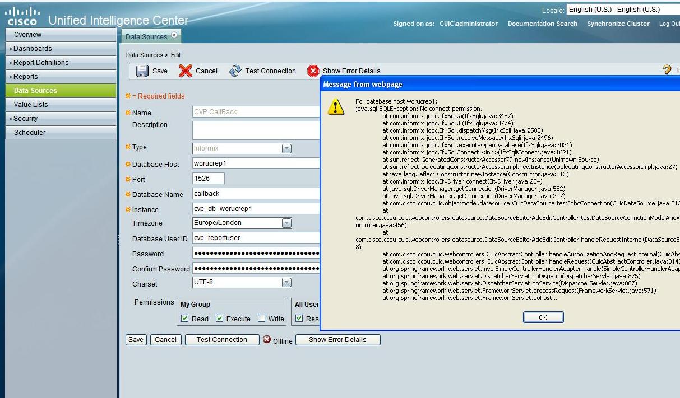680x398 pixels.
Task: Click the bottom Cancel button
Action: [x=165, y=340]
